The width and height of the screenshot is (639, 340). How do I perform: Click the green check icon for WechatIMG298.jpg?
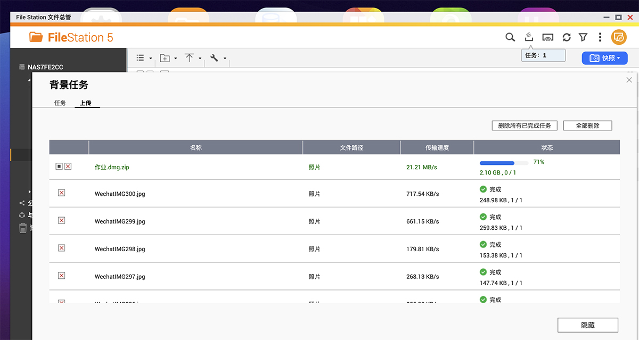[x=483, y=244]
